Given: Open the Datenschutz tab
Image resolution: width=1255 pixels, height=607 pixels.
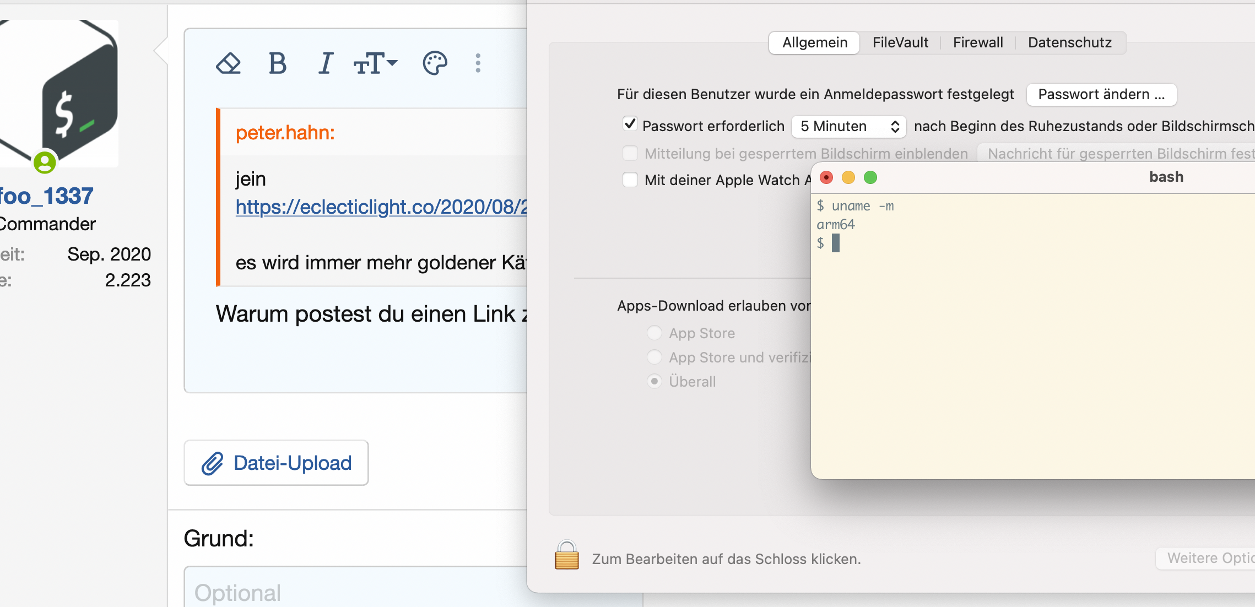Looking at the screenshot, I should tap(1069, 42).
